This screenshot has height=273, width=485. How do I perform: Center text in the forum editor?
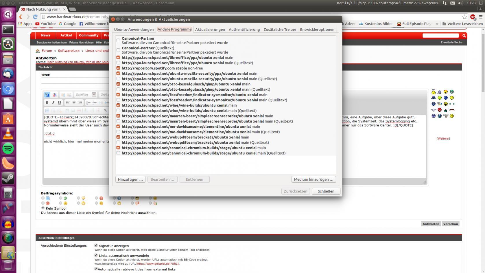click(x=74, y=102)
